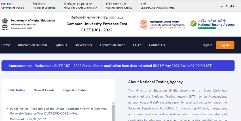241x121 pixels.
Task: Click the orange Register button
Action: point(225,45)
